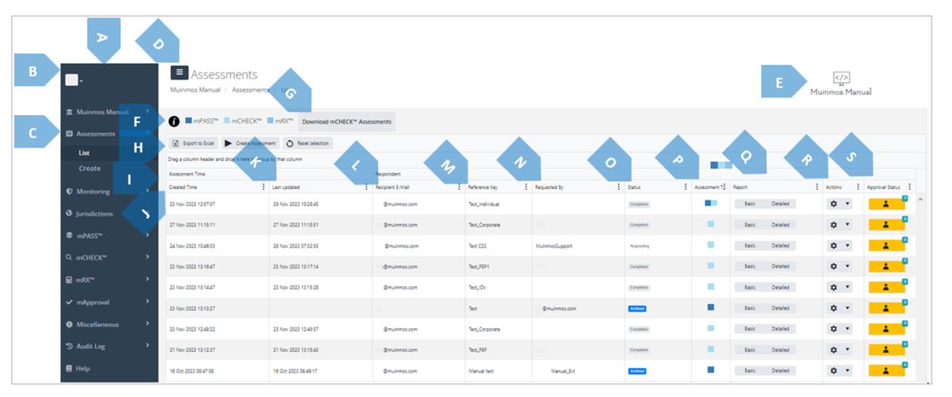Viewport: 952px width, 397px height.
Task: Open gear actions for Test_Individual row
Action: 834,204
